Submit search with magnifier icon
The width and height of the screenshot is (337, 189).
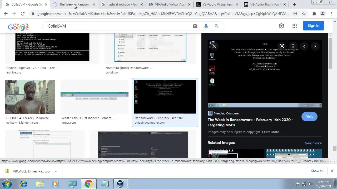(x=216, y=26)
